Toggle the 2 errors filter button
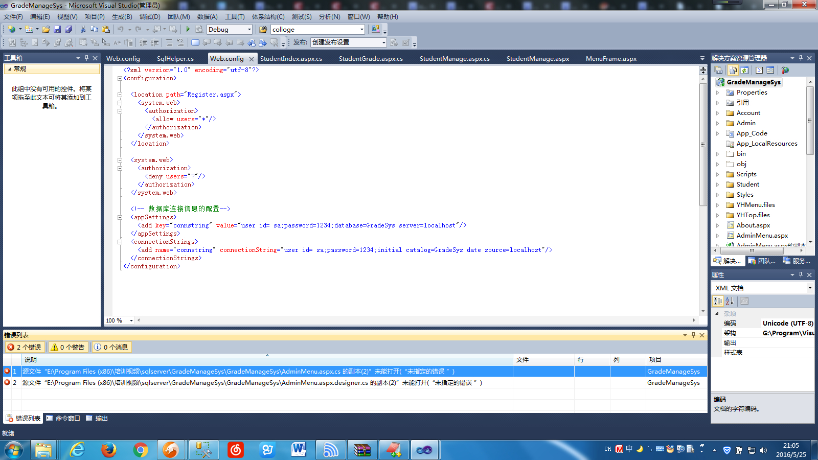818x460 pixels. point(25,347)
